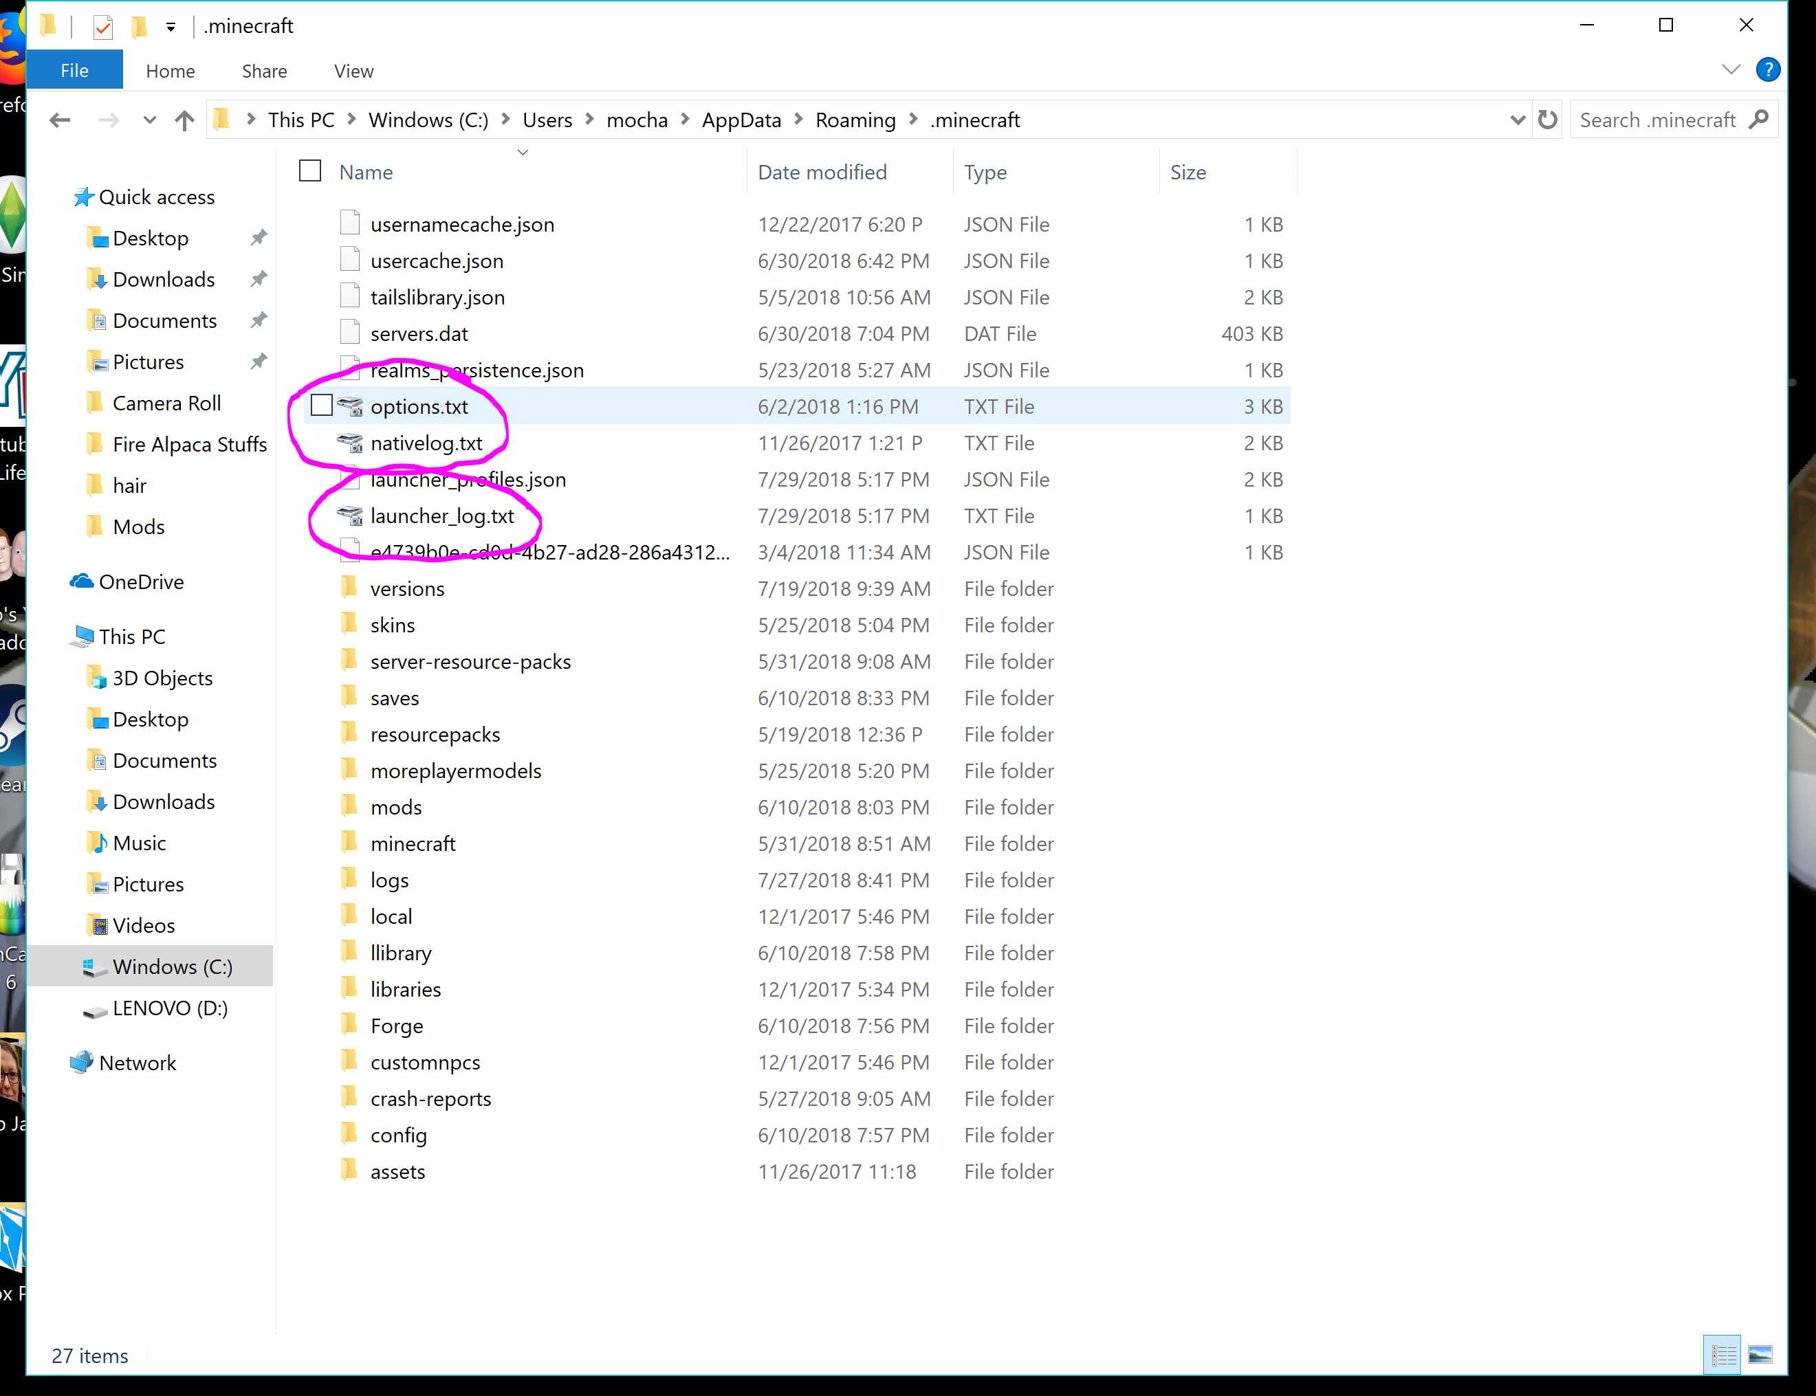Open the address bar history dropdown
The width and height of the screenshot is (1816, 1396).
pyautogui.click(x=1517, y=120)
